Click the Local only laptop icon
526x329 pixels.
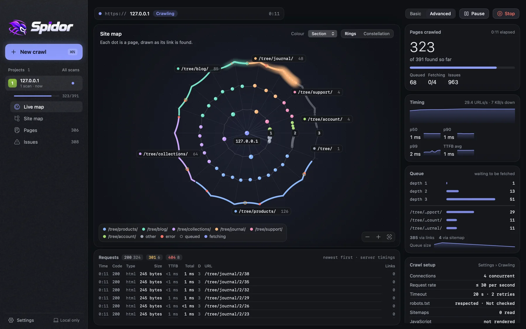56,320
